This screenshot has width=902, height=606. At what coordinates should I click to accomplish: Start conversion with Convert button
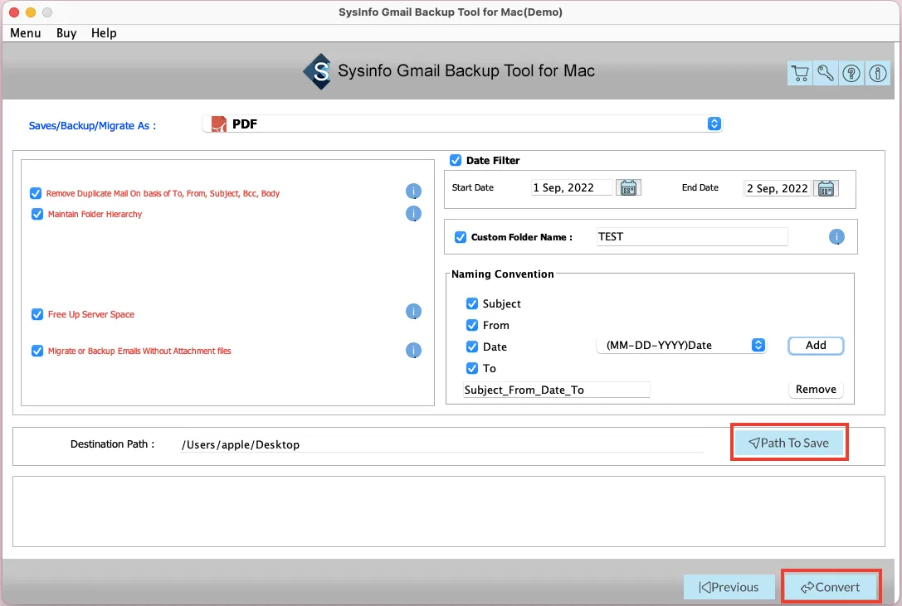click(831, 587)
